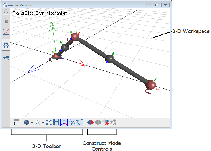
Task: Maximize the Analysis Window
Action: pyautogui.click(x=157, y=5)
